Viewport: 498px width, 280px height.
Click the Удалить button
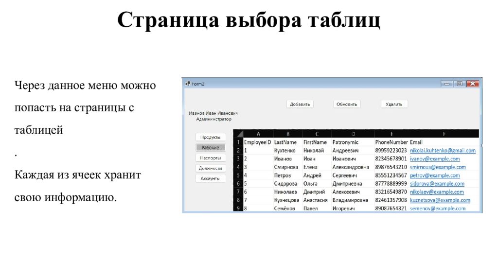(x=394, y=104)
